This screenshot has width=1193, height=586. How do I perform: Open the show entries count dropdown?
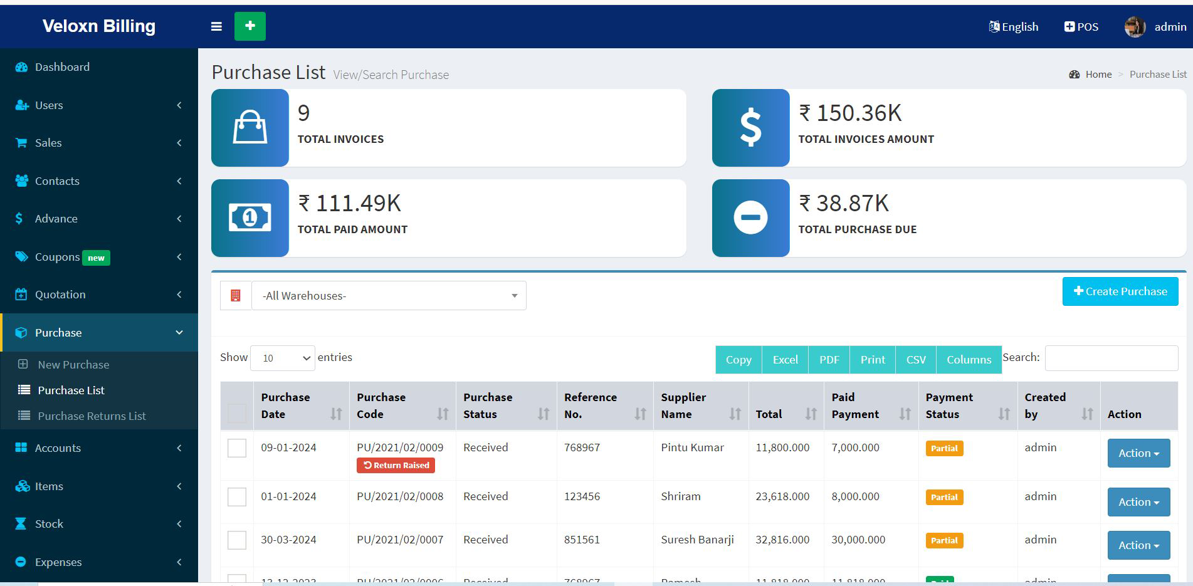click(283, 358)
